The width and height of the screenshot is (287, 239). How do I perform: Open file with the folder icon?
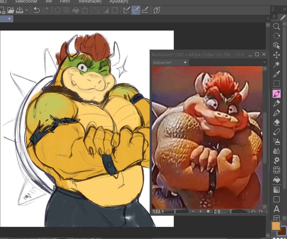[x=11, y=10]
